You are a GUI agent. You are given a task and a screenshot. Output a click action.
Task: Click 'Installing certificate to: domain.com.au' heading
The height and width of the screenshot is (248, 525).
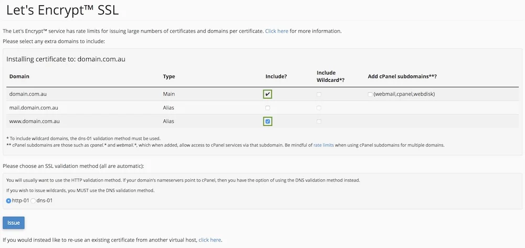coord(66,59)
